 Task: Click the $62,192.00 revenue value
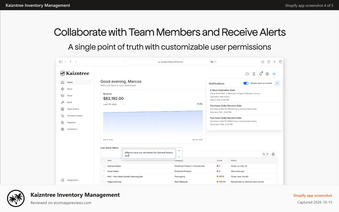113,98
